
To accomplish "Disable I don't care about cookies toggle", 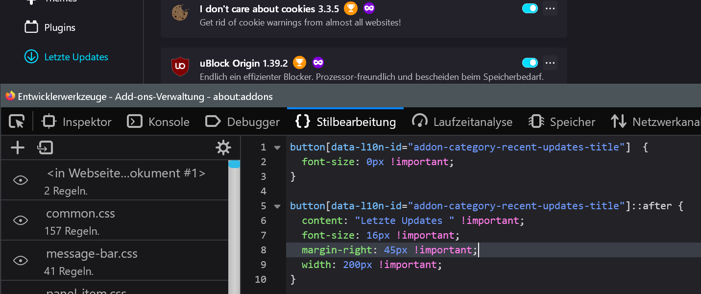I will coord(530,8).
